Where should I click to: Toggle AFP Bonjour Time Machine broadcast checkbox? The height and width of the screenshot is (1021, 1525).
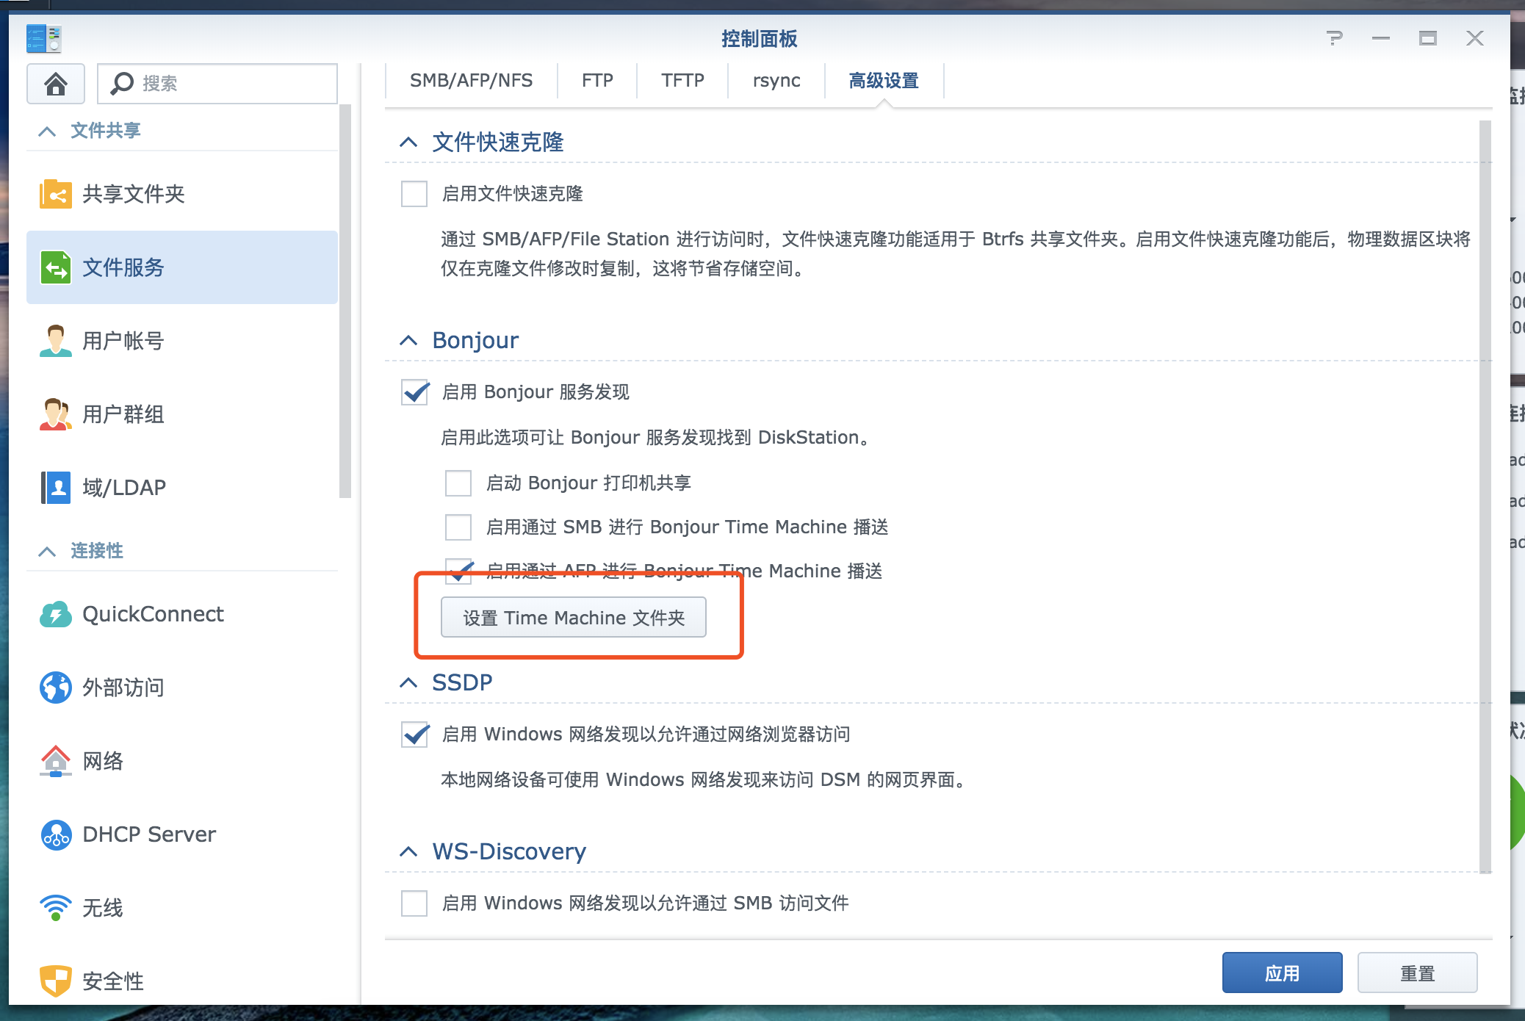click(458, 571)
